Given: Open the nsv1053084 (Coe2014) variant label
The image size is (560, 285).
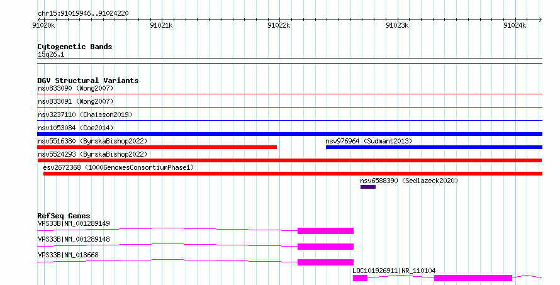Looking at the screenshot, I should tap(76, 128).
